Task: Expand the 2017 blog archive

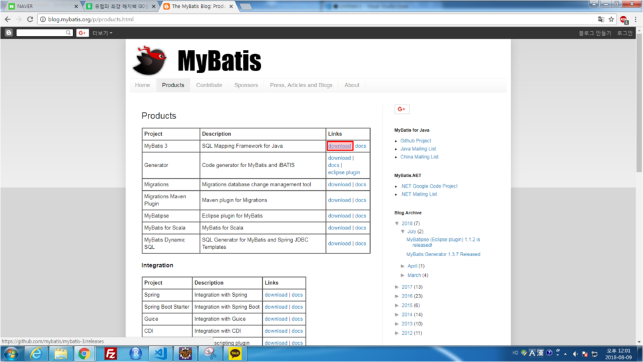Action: pyautogui.click(x=397, y=287)
